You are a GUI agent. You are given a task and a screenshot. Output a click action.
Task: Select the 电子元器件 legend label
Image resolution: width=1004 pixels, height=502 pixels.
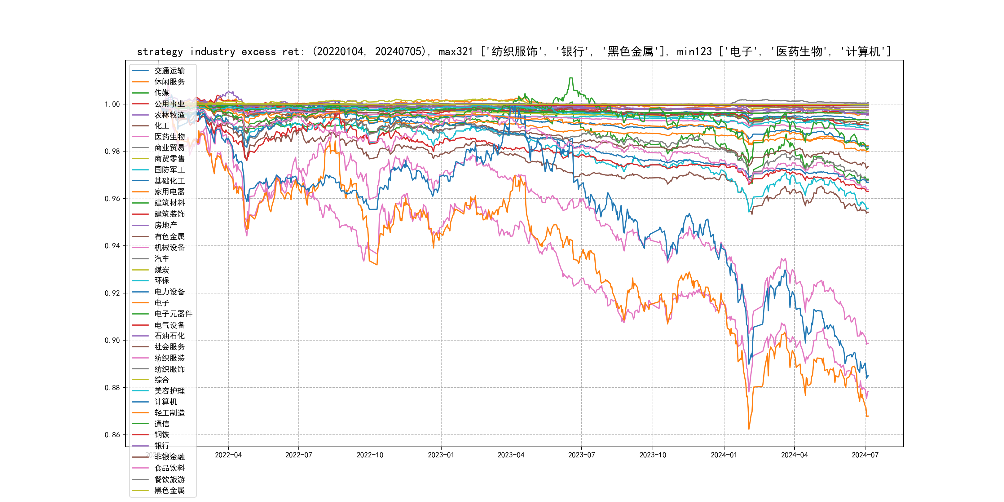coord(173,314)
